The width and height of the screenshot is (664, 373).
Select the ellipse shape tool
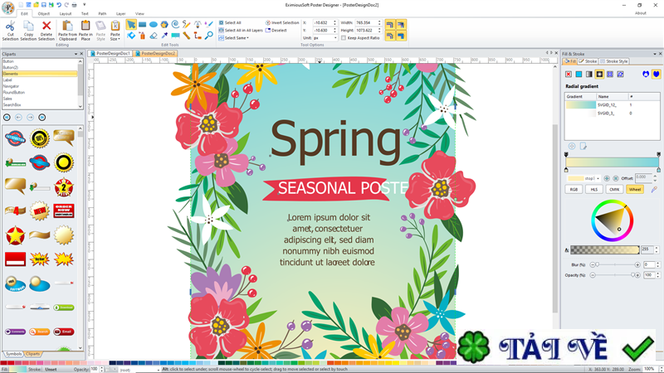154,24
